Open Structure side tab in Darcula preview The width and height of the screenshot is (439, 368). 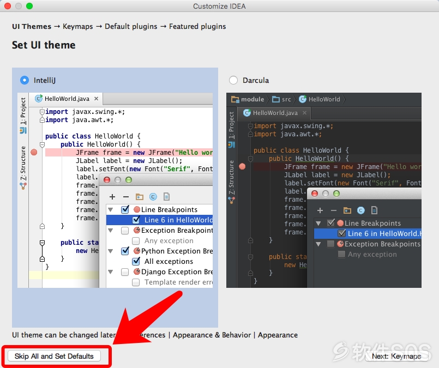[231, 182]
